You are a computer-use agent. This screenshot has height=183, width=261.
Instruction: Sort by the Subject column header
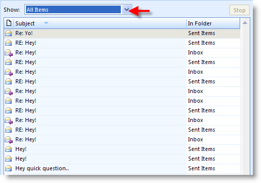(x=100, y=23)
